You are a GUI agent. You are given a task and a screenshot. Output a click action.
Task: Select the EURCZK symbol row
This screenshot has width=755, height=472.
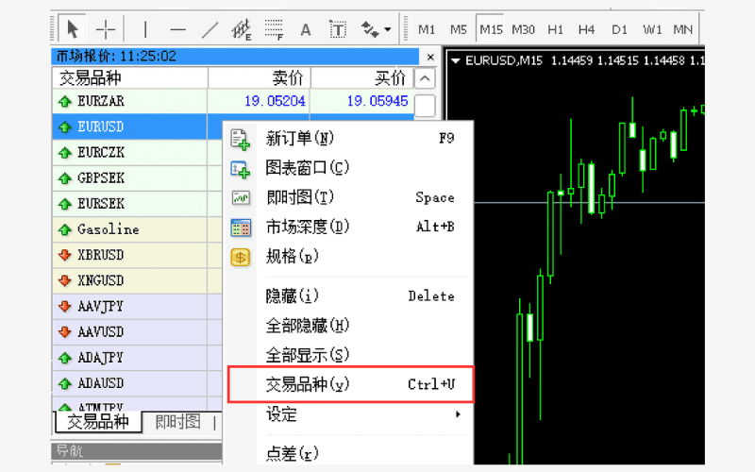[137, 152]
